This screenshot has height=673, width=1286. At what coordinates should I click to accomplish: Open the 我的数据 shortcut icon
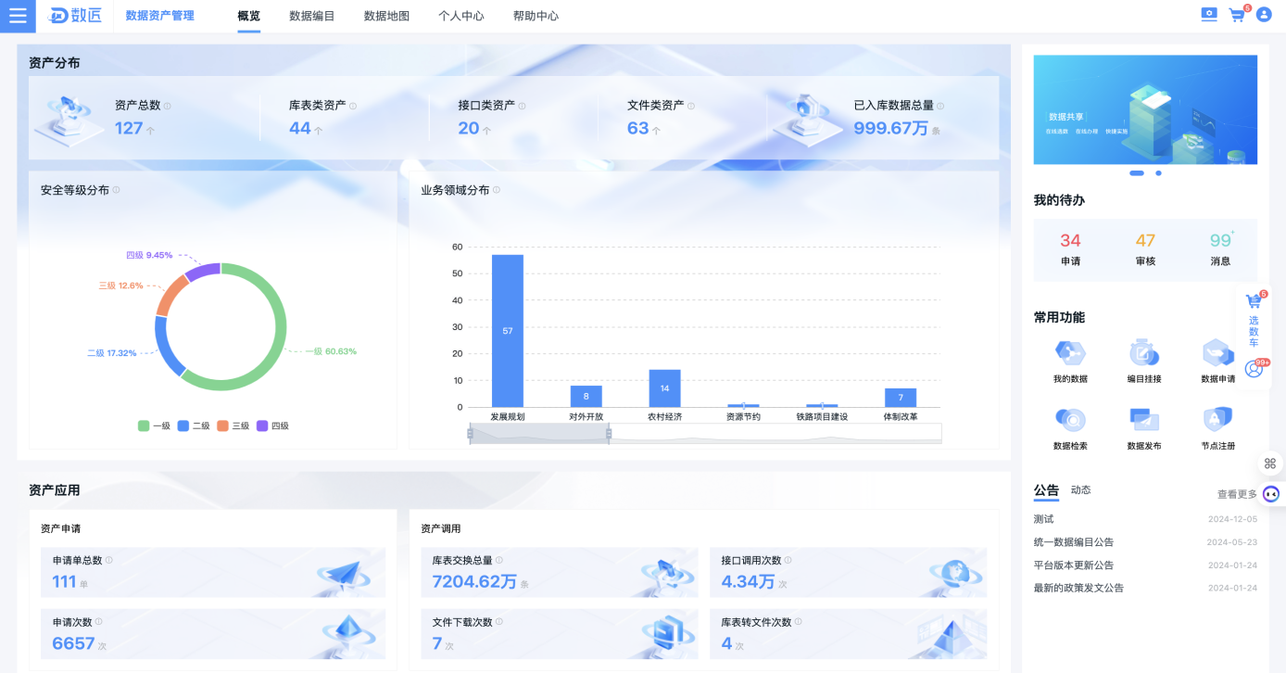point(1070,353)
